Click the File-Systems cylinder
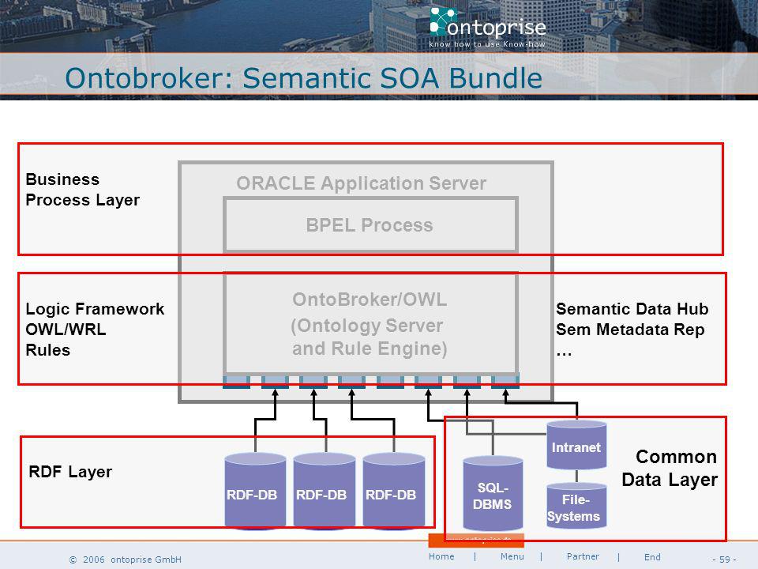Viewport: 758px width, 569px height. click(x=576, y=506)
